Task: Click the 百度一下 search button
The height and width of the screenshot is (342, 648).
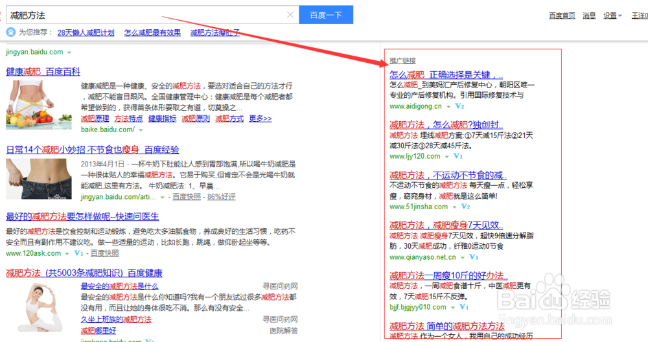Action: [326, 15]
